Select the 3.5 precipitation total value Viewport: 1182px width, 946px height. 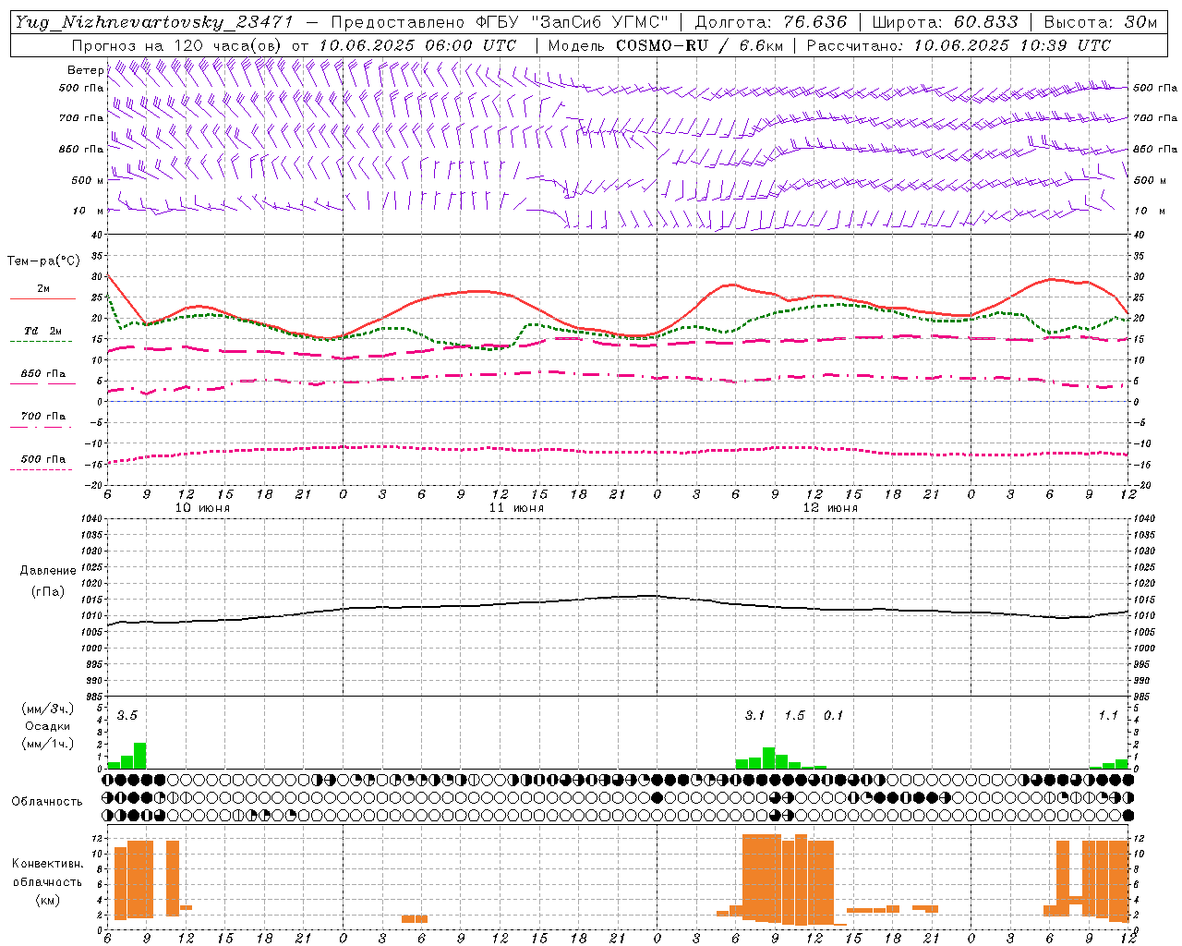click(127, 716)
